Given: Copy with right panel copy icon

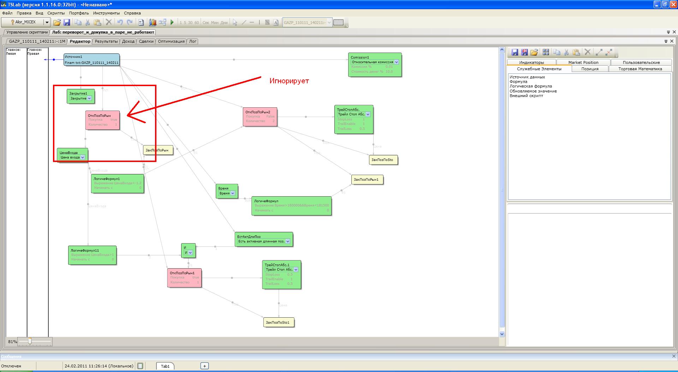Looking at the screenshot, I should (557, 52).
